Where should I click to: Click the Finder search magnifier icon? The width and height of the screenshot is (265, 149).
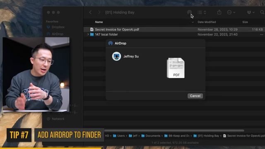pos(262,12)
